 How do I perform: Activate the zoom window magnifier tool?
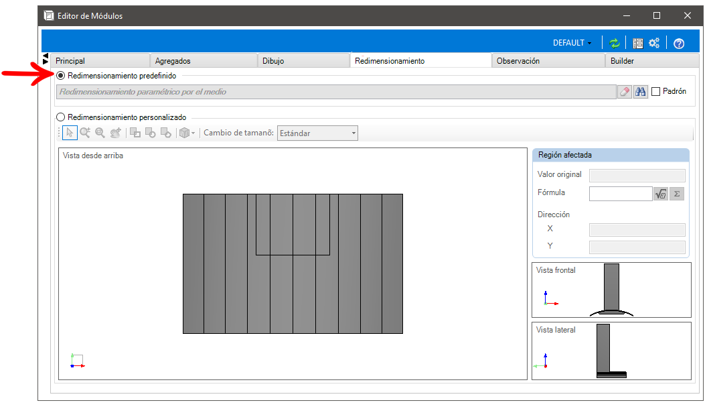click(100, 133)
